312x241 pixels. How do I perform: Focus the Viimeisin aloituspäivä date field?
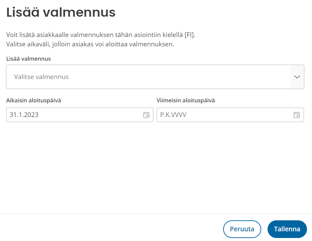(230, 115)
